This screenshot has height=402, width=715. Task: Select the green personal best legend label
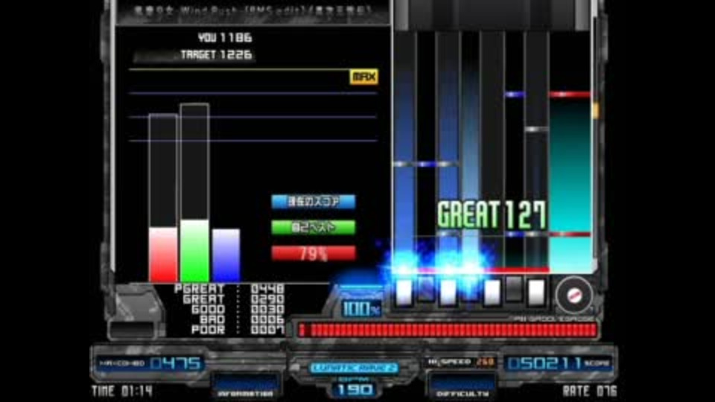pos(314,228)
